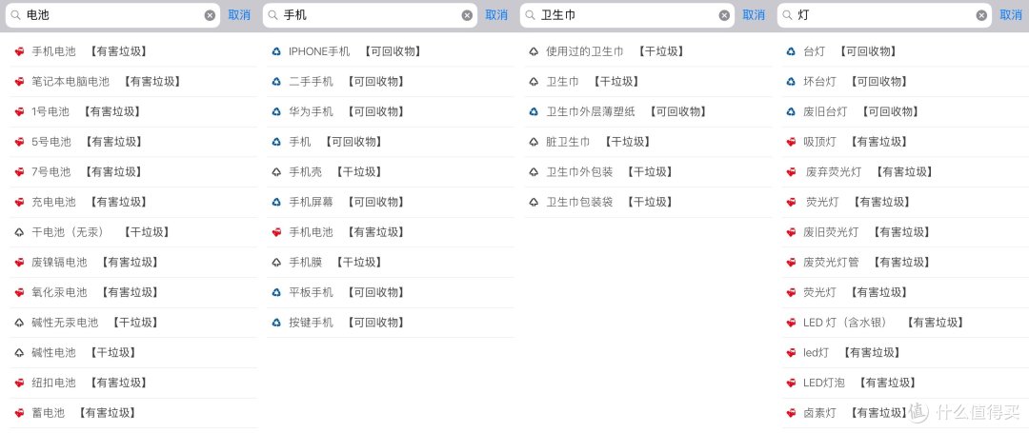Select the 废旧荧光灯 result
The height and width of the screenshot is (433, 1029).
(x=905, y=232)
